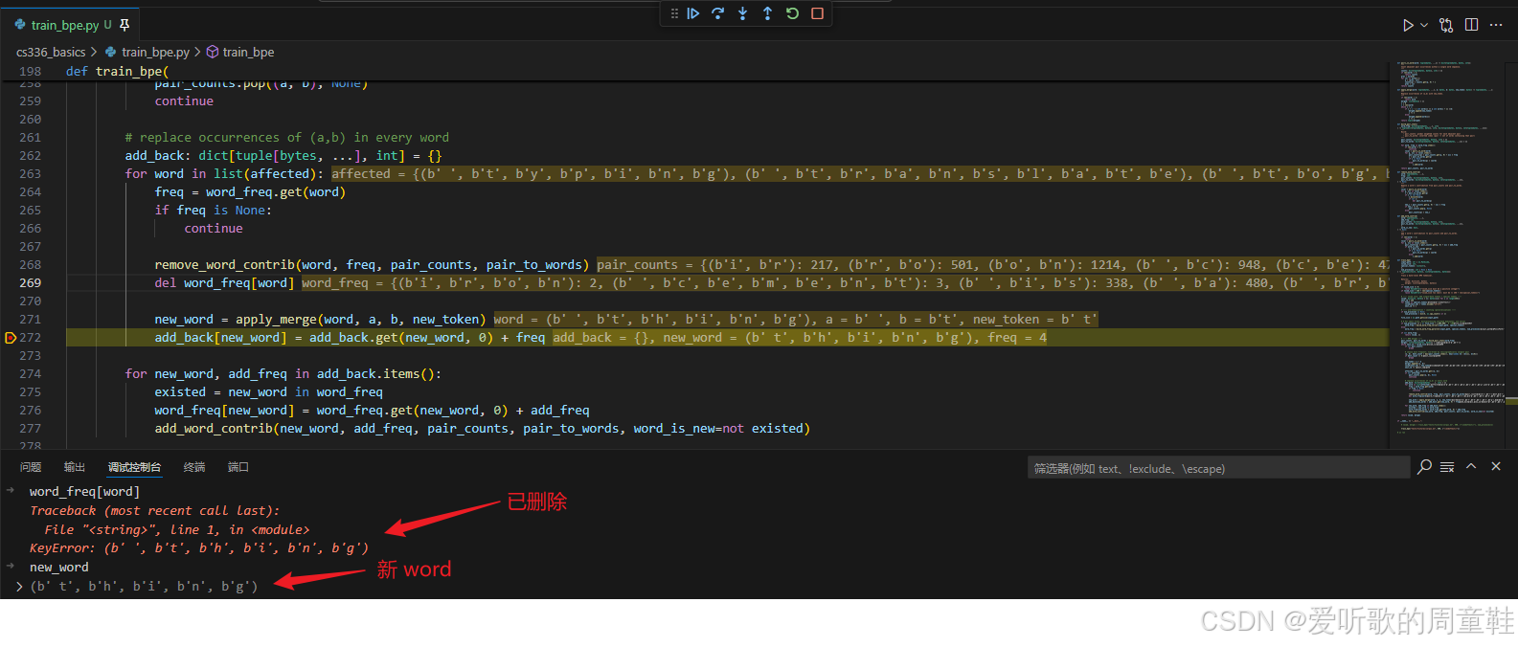Select the train_bpe.py editor tab
The image size is (1518, 647).
pyautogui.click(x=69, y=25)
